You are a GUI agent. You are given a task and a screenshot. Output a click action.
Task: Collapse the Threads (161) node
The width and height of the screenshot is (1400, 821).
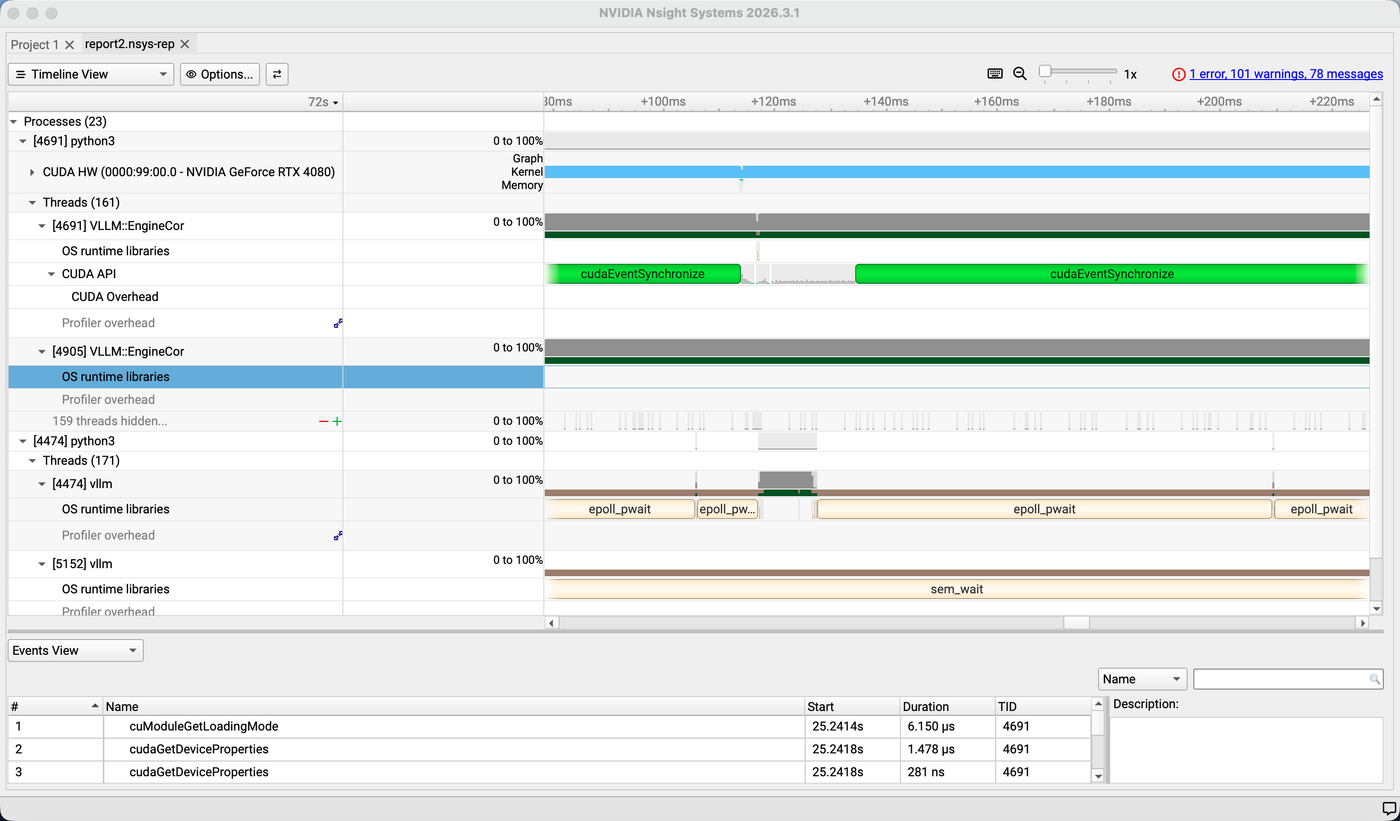coord(32,203)
